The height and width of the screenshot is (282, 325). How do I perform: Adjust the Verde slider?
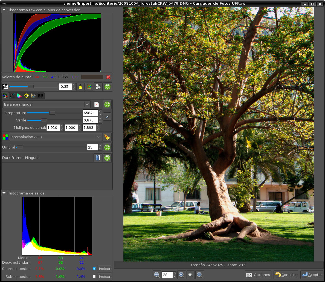click(54, 120)
